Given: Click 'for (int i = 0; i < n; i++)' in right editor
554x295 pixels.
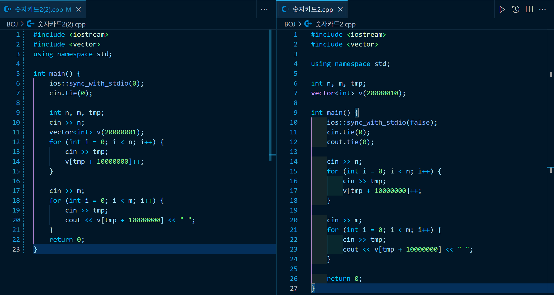Looking at the screenshot, I should click(x=380, y=171).
